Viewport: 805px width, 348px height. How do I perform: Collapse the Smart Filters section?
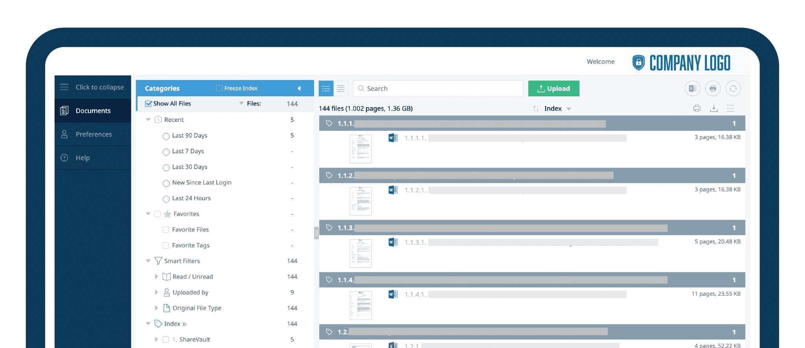148,261
